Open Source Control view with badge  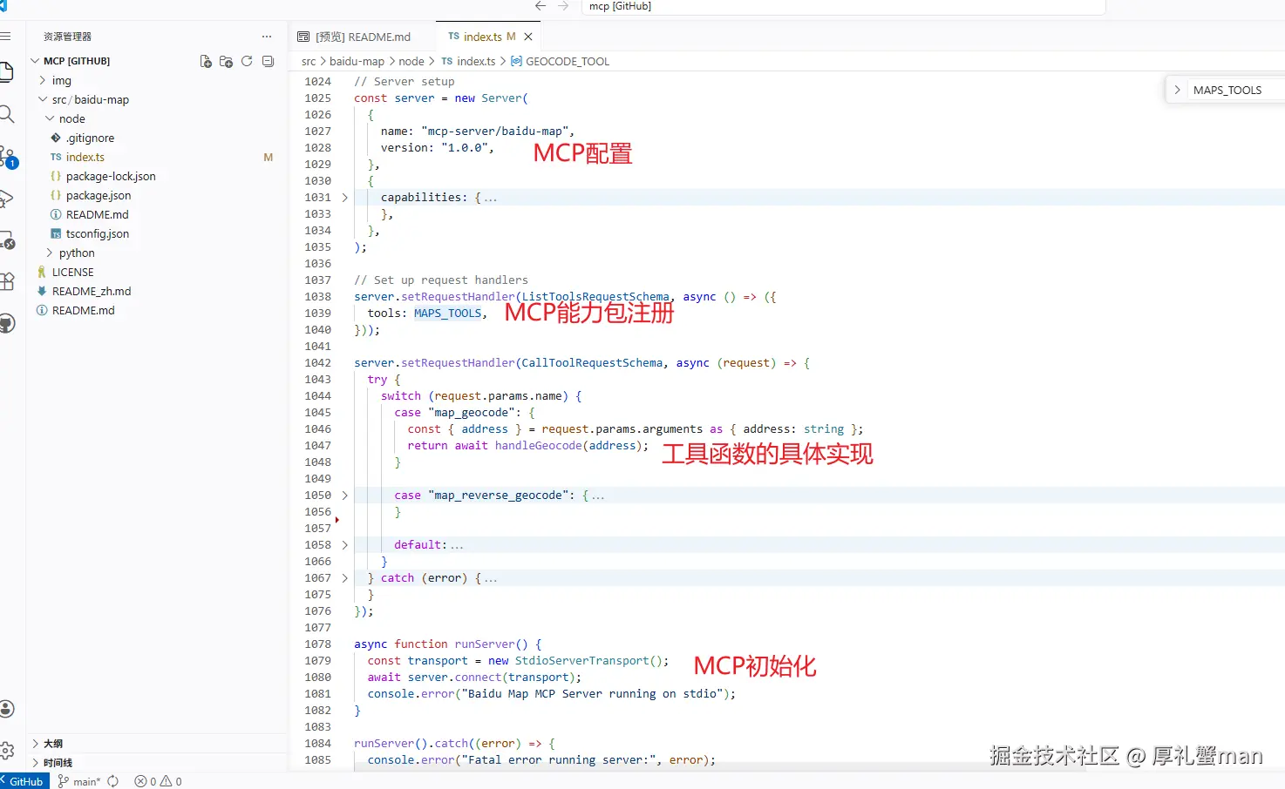7,157
